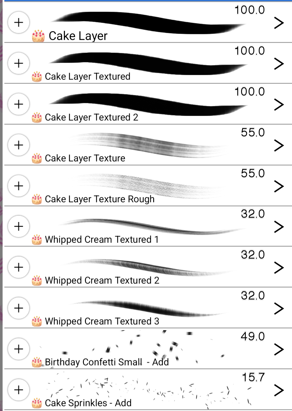Add the Cake Sprinkles brush

19,390
